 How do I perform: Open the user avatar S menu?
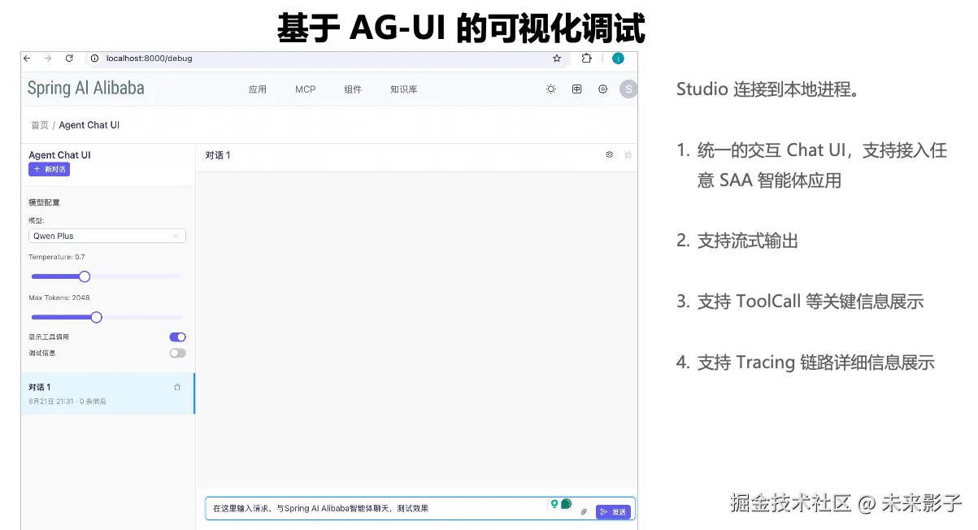coord(628,89)
